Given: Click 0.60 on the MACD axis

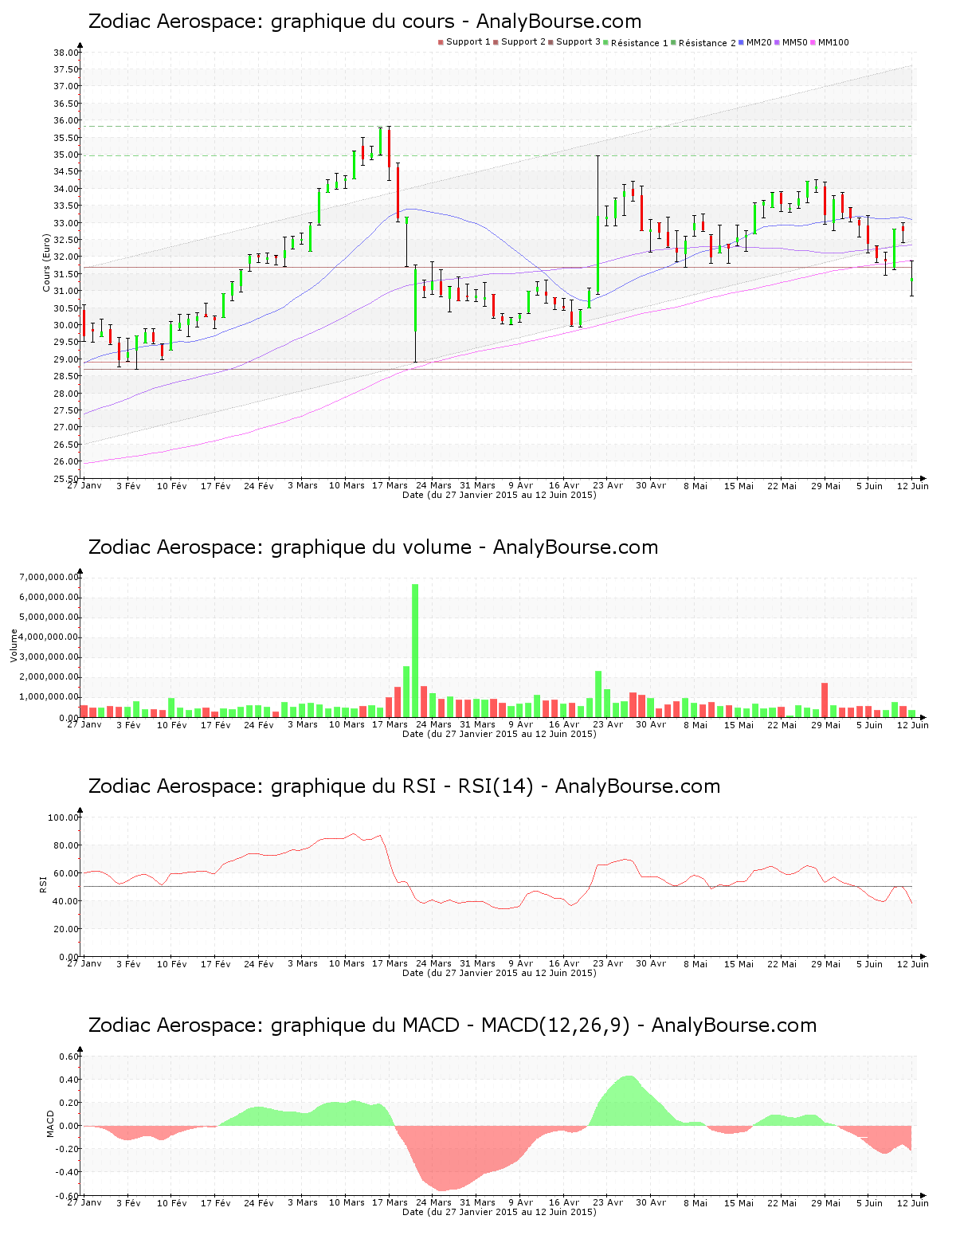Looking at the screenshot, I should point(69,1057).
